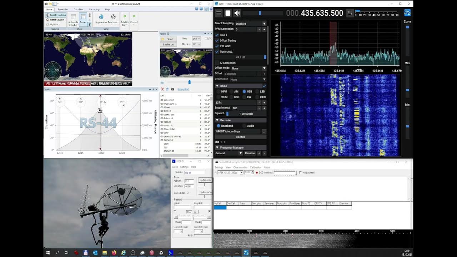Image resolution: width=457 pixels, height=257 pixels.
Task: Toggle RTL AGC checkbox
Action: point(217,46)
